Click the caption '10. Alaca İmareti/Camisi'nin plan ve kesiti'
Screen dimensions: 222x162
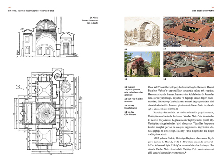point(90,20)
